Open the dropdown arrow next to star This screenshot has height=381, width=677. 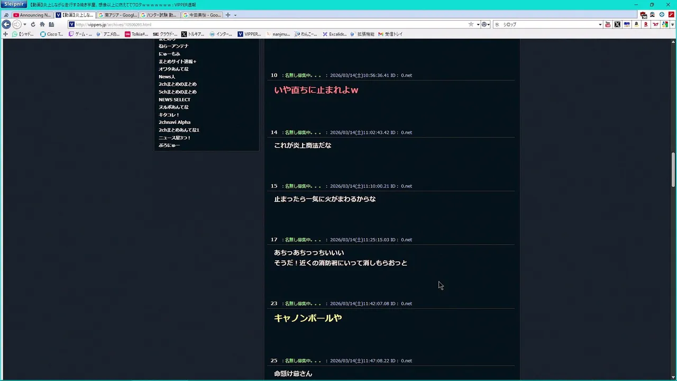point(478,24)
